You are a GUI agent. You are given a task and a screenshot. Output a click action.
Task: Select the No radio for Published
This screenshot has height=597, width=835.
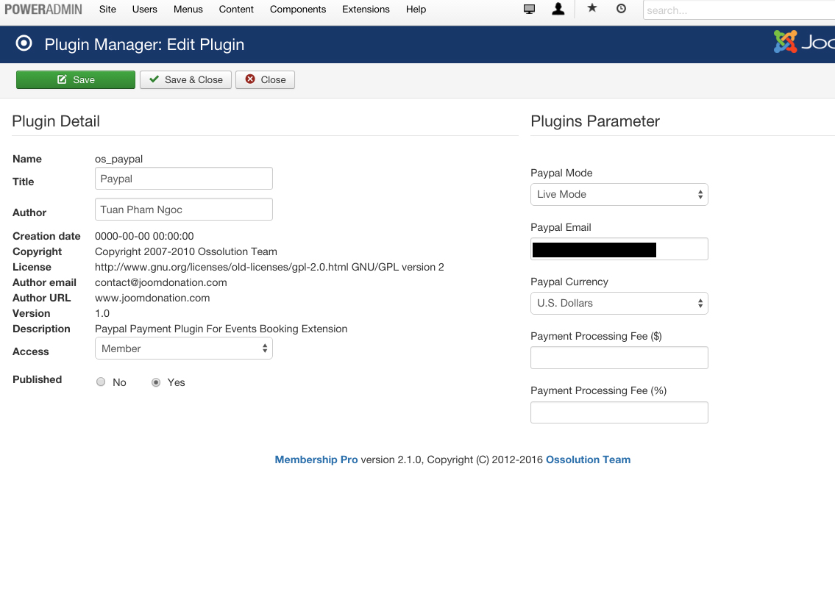point(101,382)
